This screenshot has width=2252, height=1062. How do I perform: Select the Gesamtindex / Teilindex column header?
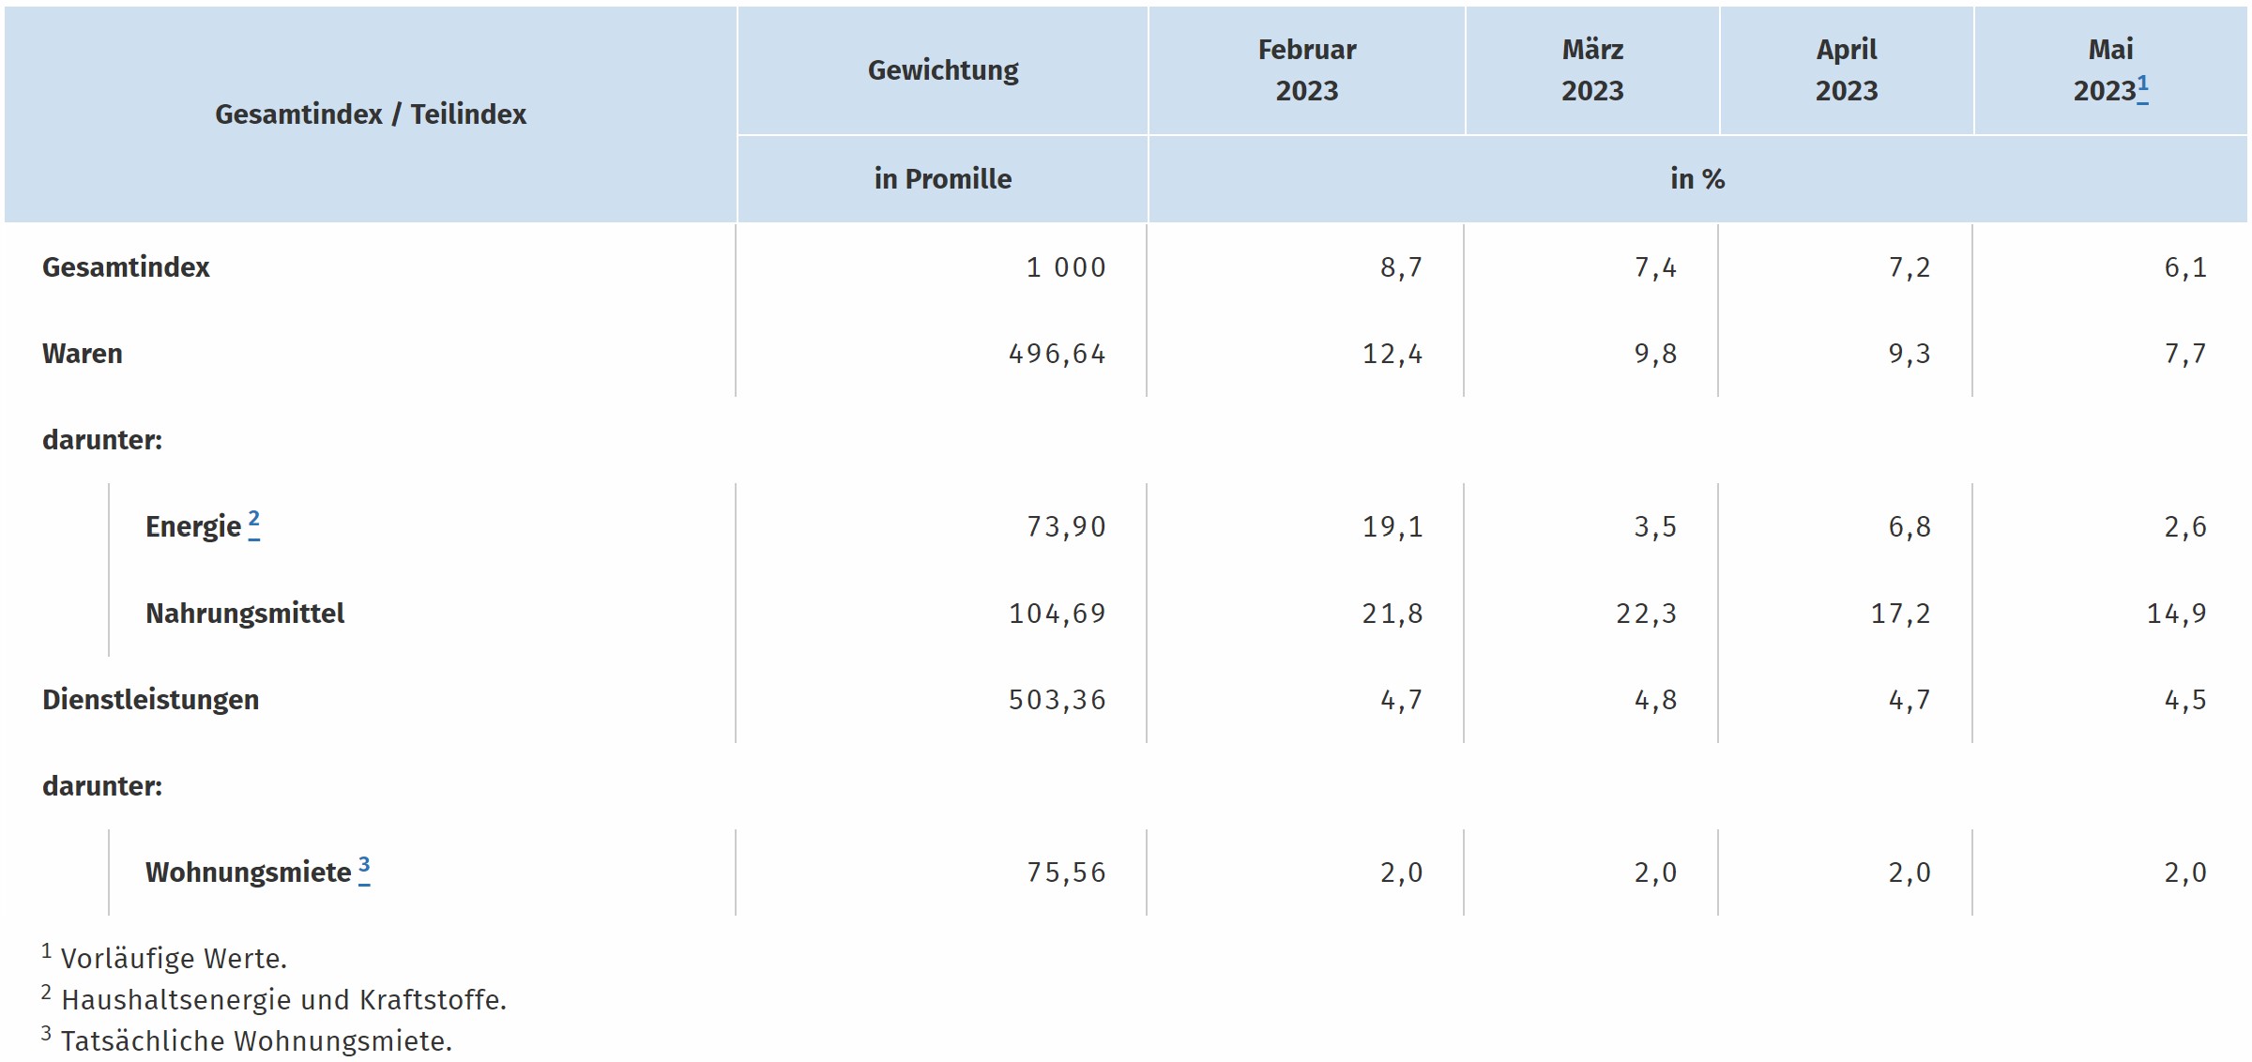[371, 114]
